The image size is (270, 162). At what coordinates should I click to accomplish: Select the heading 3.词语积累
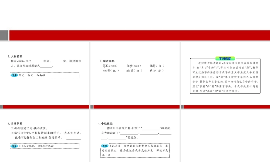point(15,123)
